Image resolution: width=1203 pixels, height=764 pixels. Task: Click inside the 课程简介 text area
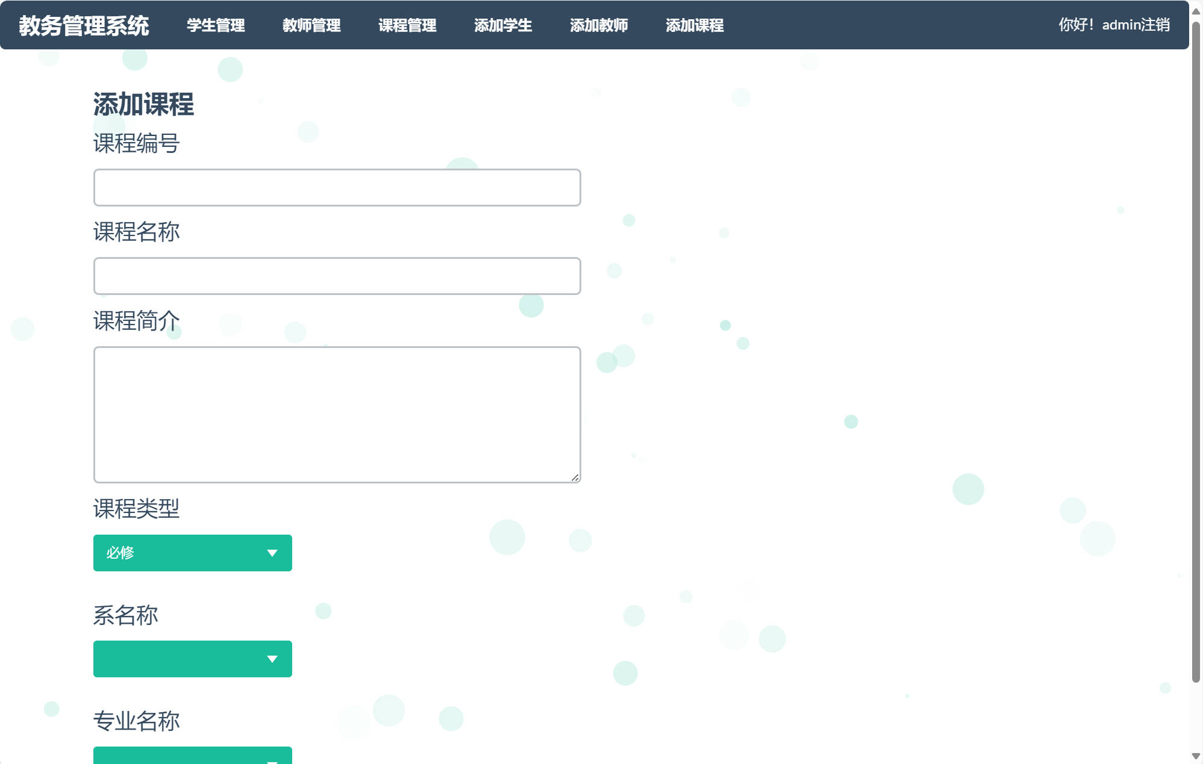click(337, 414)
